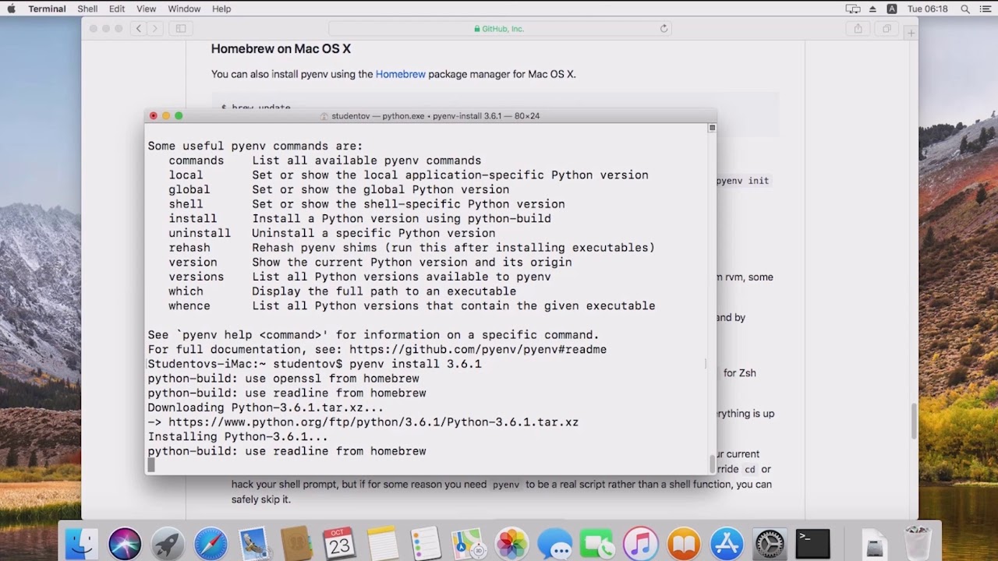Click Safari's Share button
The width and height of the screenshot is (998, 561).
[858, 29]
